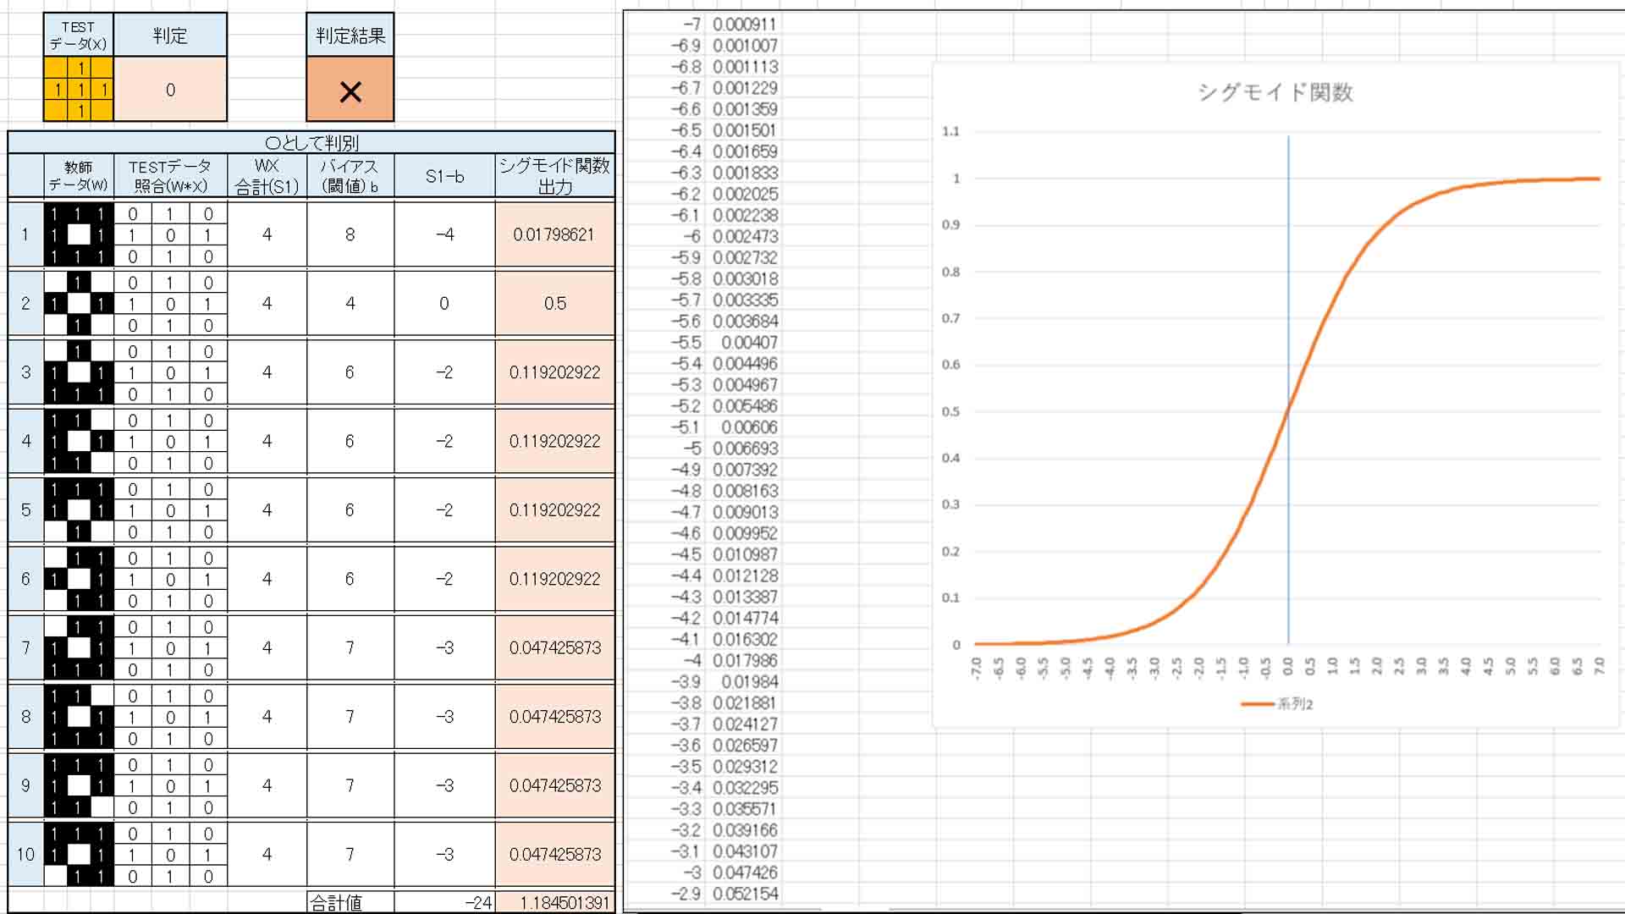Click row number 10 cell
This screenshot has height=914, width=1625.
(25, 855)
